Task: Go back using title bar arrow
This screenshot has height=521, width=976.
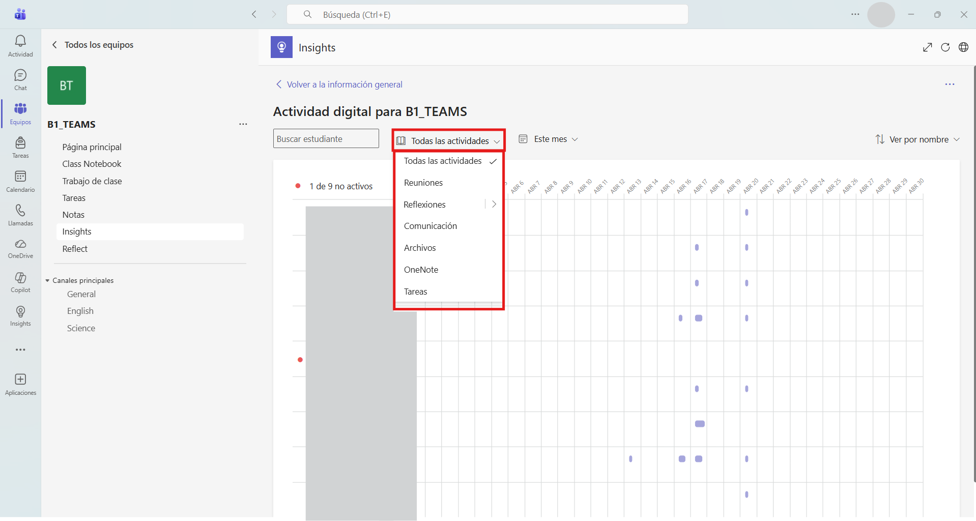Action: [254, 14]
